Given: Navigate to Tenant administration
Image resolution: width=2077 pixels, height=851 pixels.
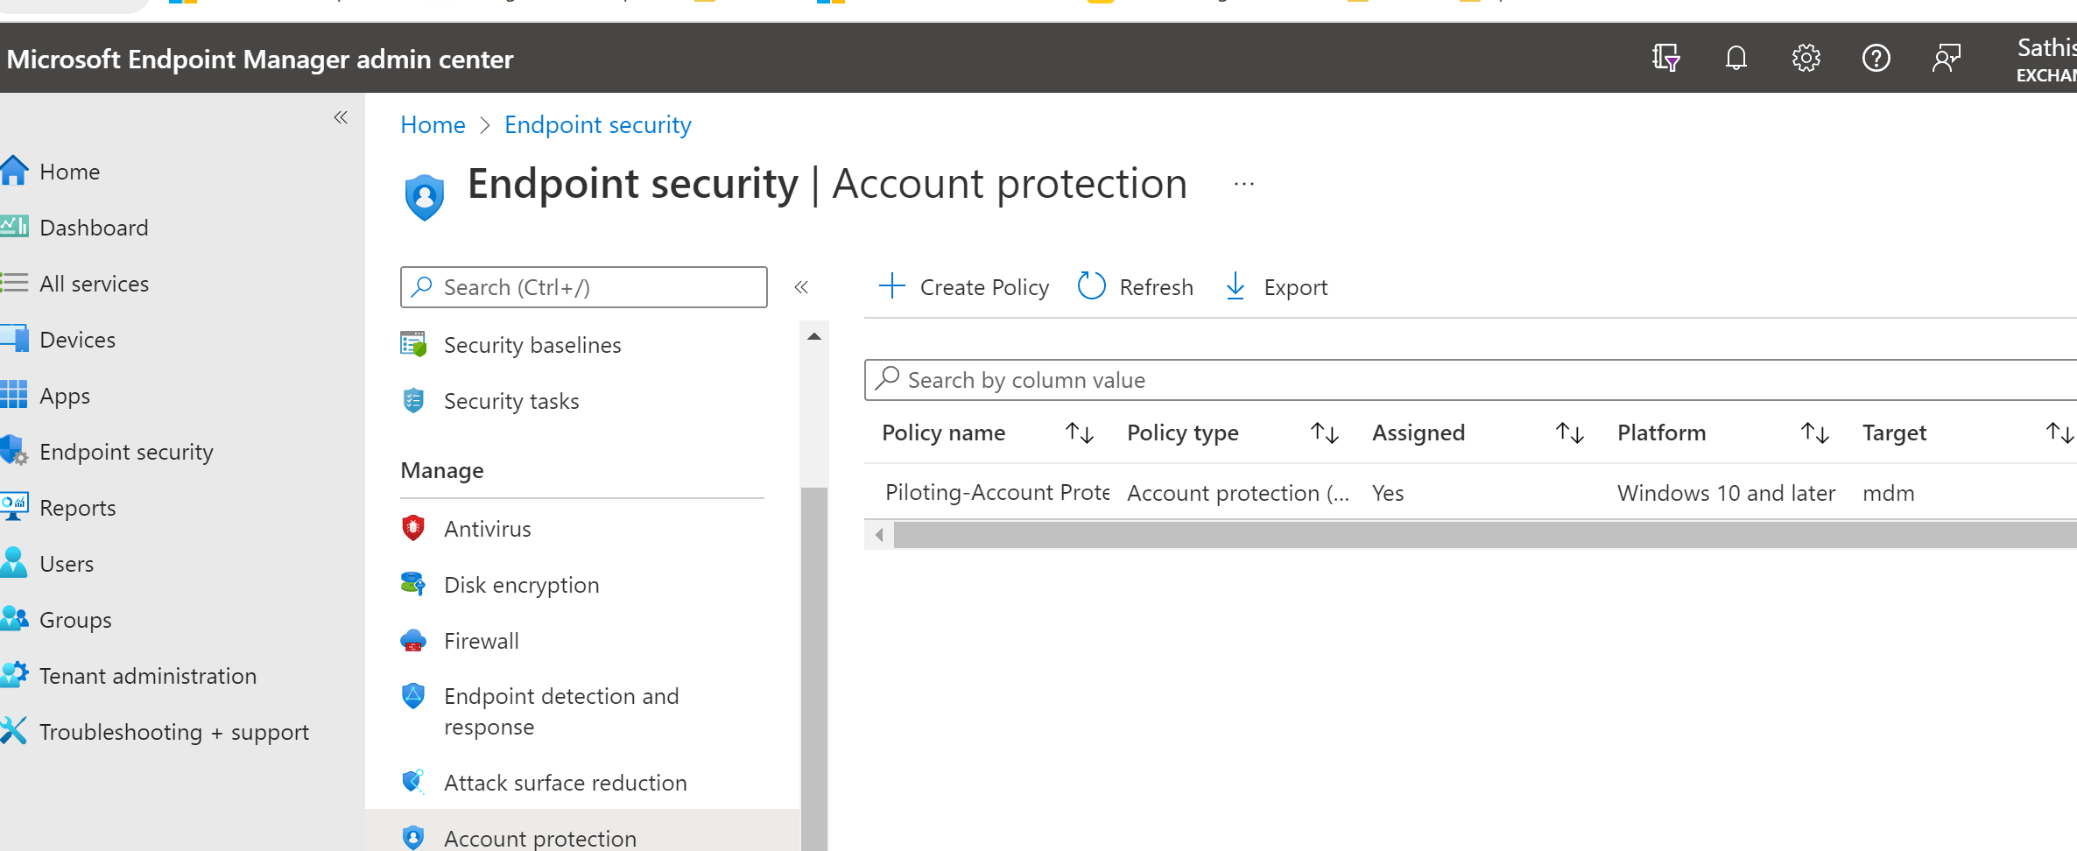Looking at the screenshot, I should pos(148,675).
